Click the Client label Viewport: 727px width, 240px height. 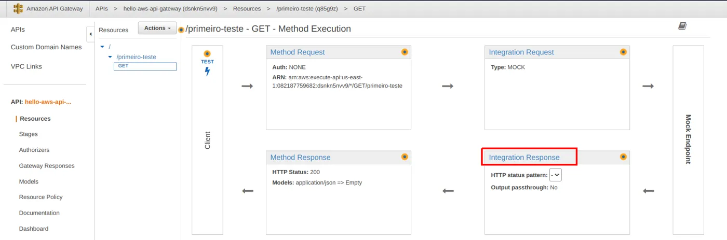(x=208, y=140)
